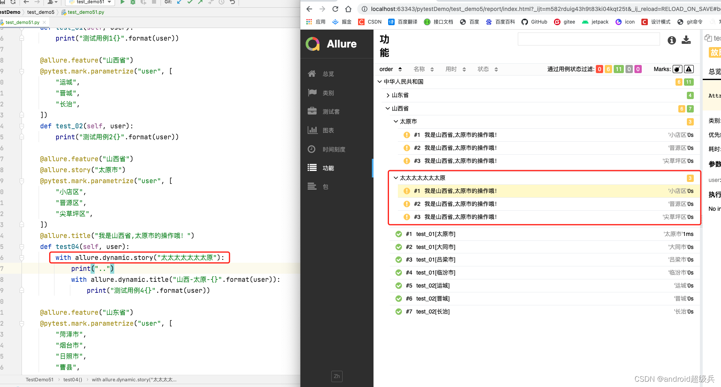Image resolution: width=721 pixels, height=387 pixels.
Task: Click testO4() in the bottom breadcrumb
Action: coord(73,380)
